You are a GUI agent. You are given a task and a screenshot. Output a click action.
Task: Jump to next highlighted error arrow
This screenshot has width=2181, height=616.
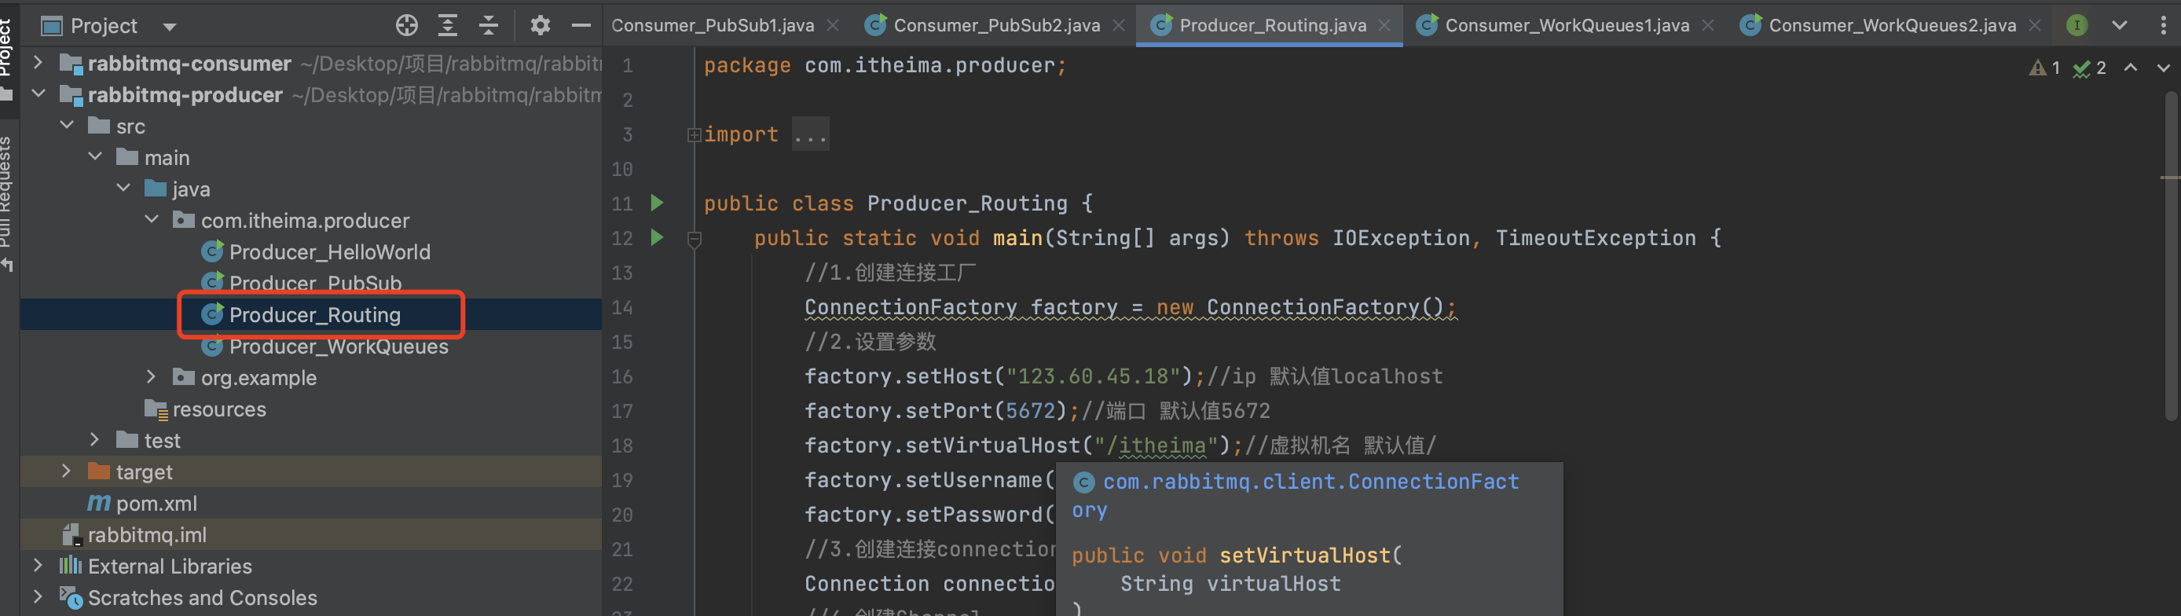pyautogui.click(x=2162, y=68)
